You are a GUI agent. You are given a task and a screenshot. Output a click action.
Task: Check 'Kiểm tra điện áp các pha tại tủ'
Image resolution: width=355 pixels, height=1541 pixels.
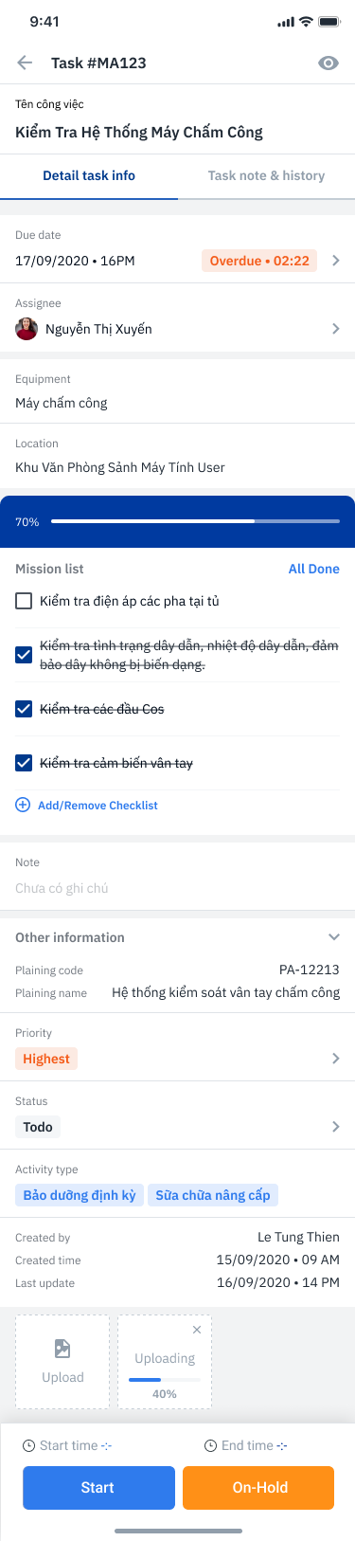point(24,601)
